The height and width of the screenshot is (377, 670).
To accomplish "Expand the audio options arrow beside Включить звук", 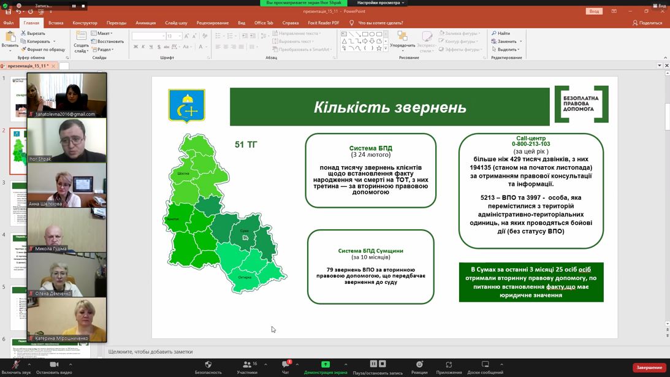I will [29, 365].
